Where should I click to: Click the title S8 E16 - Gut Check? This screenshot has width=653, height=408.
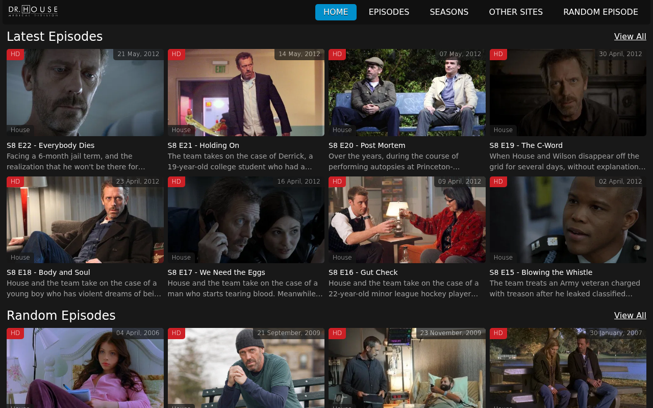(x=363, y=272)
